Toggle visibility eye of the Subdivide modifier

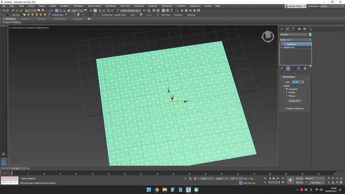pyautogui.click(x=282, y=44)
